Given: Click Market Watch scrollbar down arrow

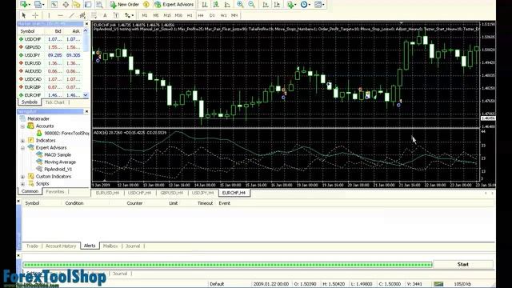Looking at the screenshot, I should click(x=86, y=95).
